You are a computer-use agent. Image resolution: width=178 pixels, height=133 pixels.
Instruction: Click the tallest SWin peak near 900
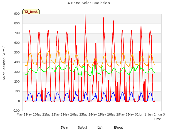(85, 14)
